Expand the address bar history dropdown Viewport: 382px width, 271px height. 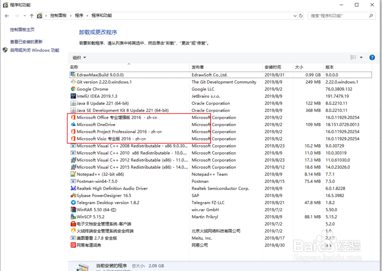(x=295, y=16)
